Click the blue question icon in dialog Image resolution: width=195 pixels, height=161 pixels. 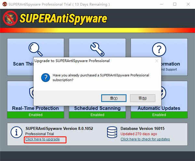tap(45, 77)
